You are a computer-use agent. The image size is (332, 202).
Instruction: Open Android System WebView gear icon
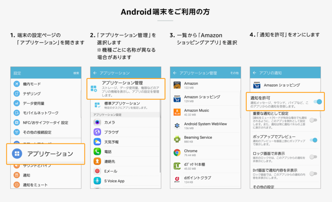click(177, 126)
